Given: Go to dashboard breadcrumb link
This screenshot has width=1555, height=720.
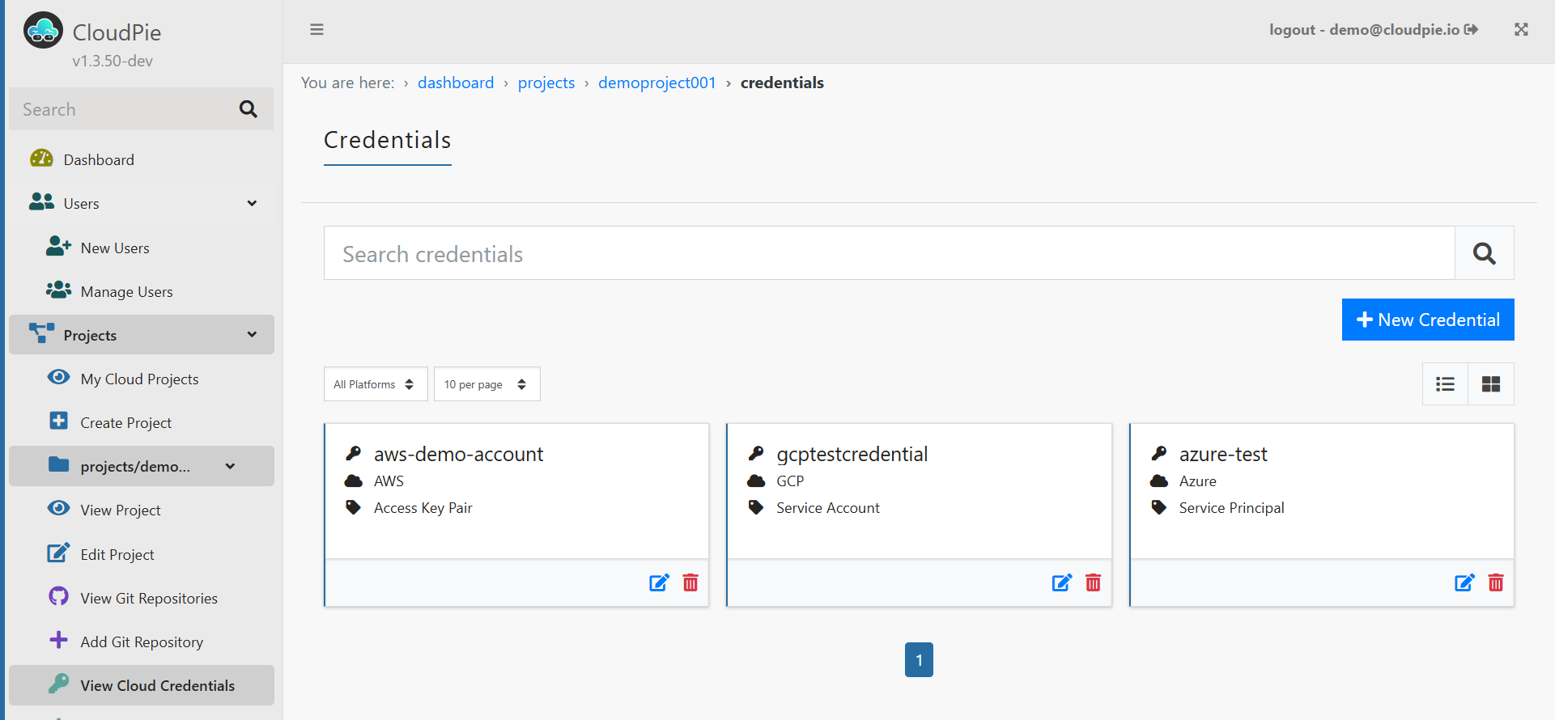Looking at the screenshot, I should pos(456,83).
